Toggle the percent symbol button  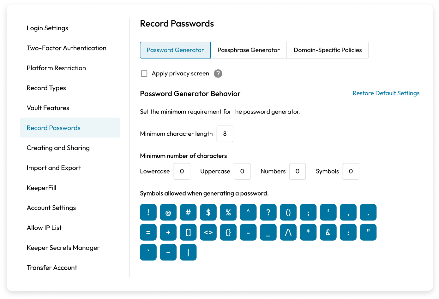coord(228,212)
